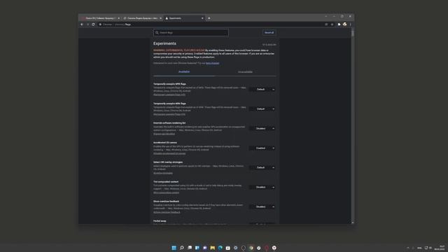Open Override software rendering list dropdown

tap(262, 129)
